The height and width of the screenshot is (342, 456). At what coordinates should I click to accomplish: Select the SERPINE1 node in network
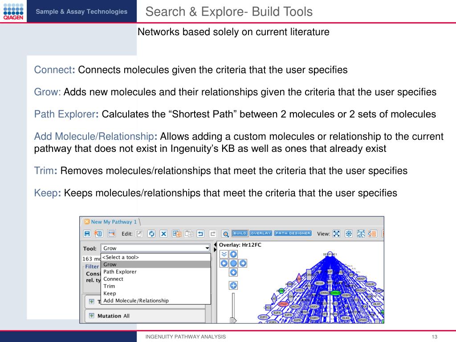pyautogui.click(x=330, y=254)
